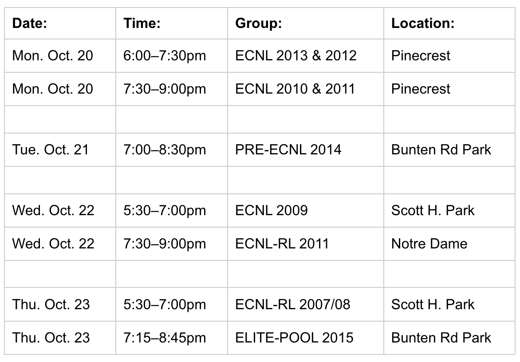Click Bunten Rd Park in the ELITE-POOL 2015 row
Screen dimensions: 520x362
[x=441, y=338]
